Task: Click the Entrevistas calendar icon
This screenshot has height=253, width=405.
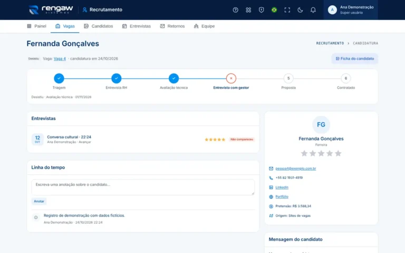Action: 124,26
